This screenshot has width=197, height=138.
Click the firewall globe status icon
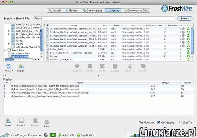[x=46, y=135]
